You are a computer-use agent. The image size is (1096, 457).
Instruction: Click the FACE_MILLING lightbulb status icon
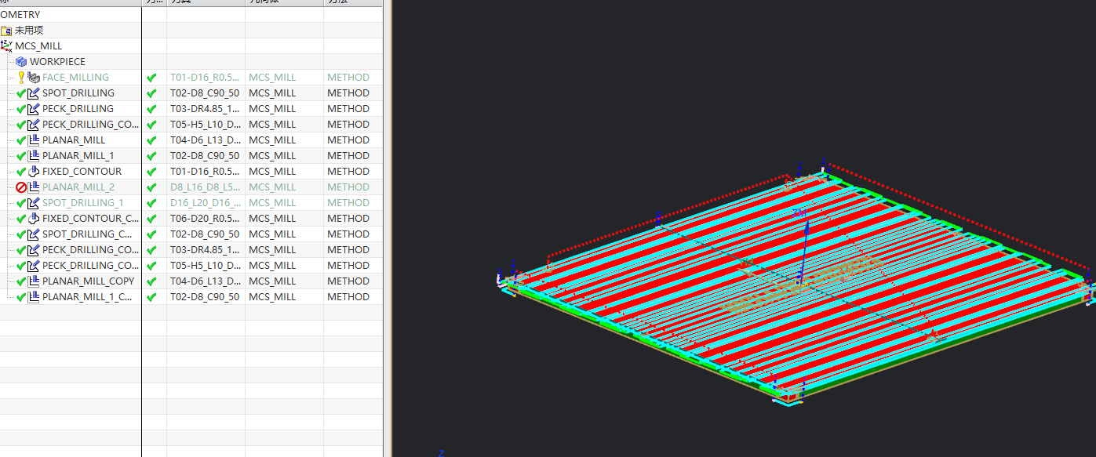pyautogui.click(x=21, y=78)
